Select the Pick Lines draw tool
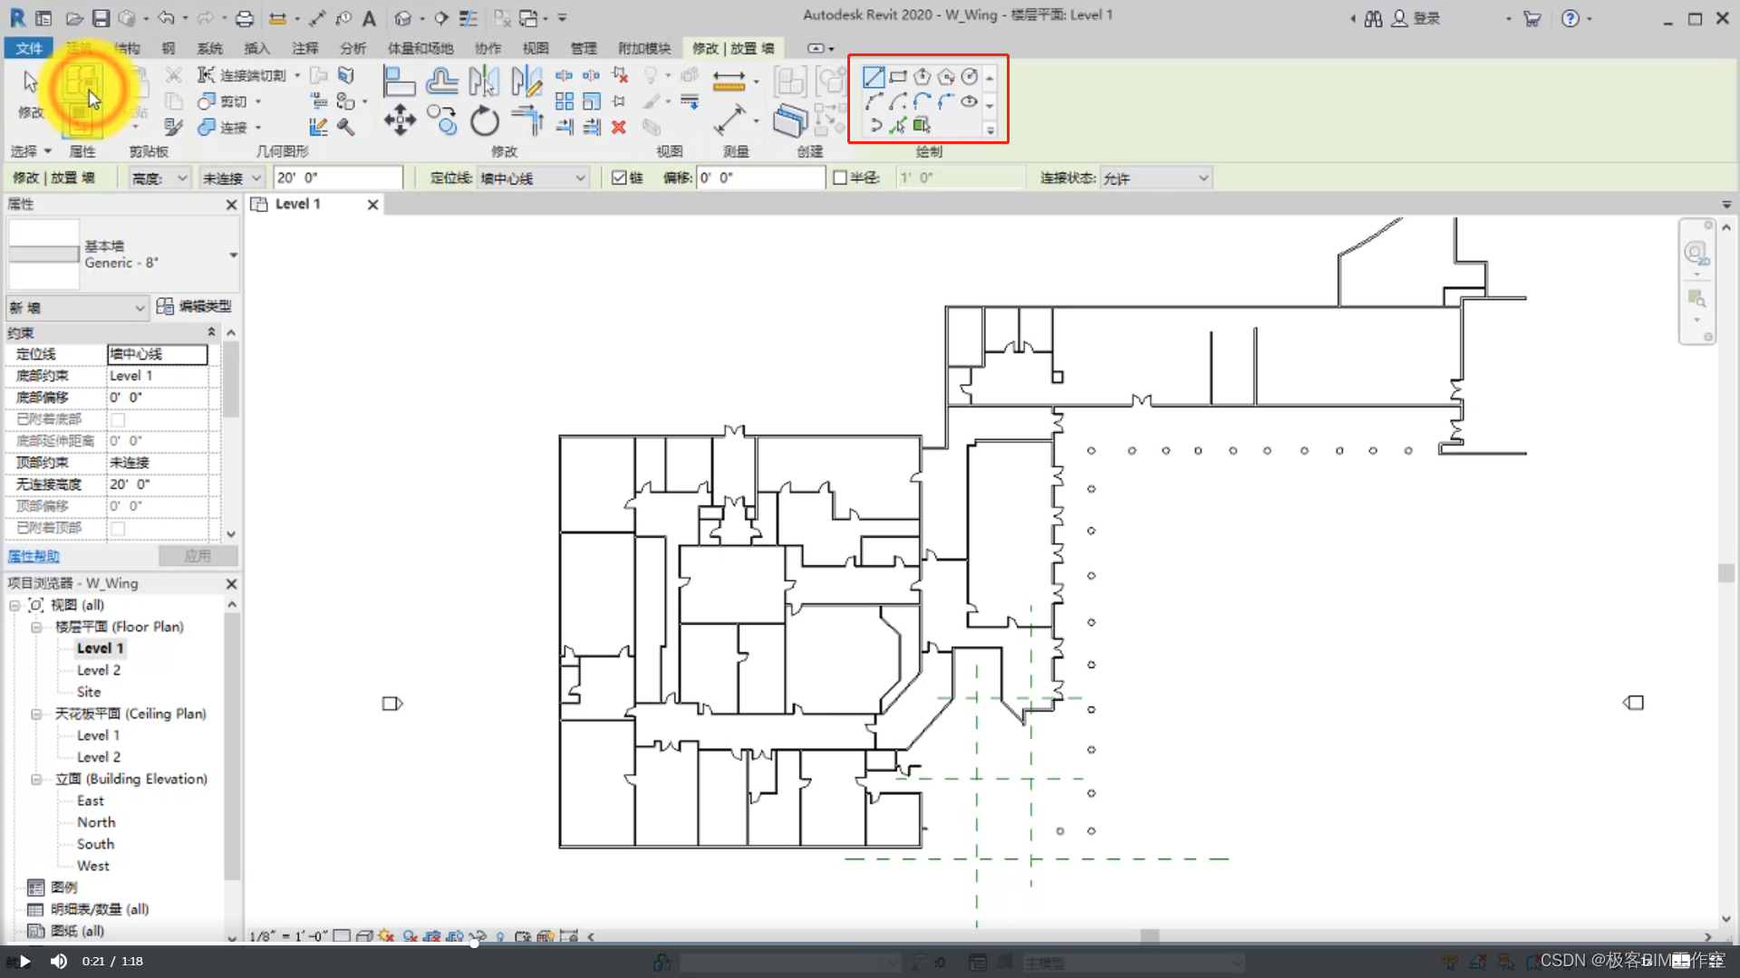Image resolution: width=1740 pixels, height=978 pixels. pos(898,126)
